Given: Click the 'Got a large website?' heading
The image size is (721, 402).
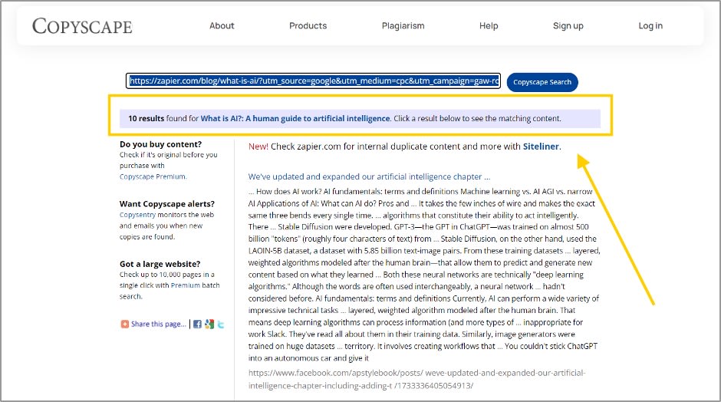Looking at the screenshot, I should tap(160, 264).
